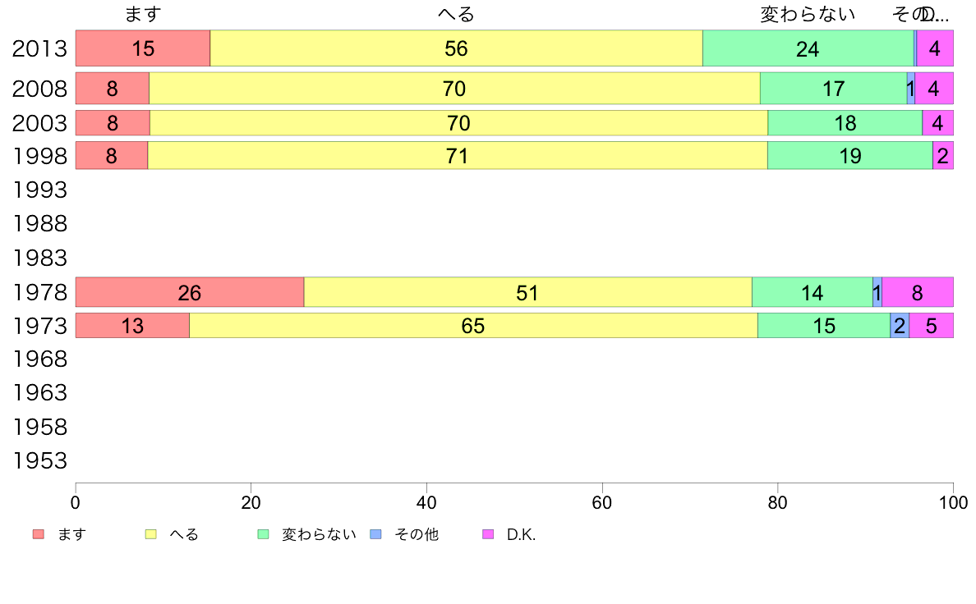Select the 2008 green segment labeled 17

click(833, 89)
